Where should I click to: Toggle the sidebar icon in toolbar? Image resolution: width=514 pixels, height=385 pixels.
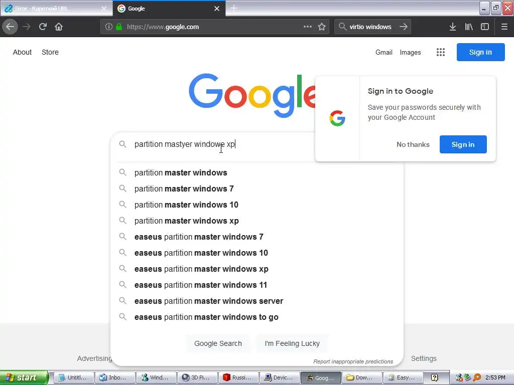point(485,27)
